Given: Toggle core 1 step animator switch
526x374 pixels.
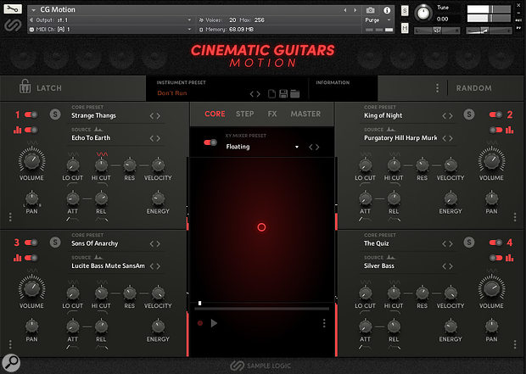Looking at the screenshot, I should click(31, 130).
